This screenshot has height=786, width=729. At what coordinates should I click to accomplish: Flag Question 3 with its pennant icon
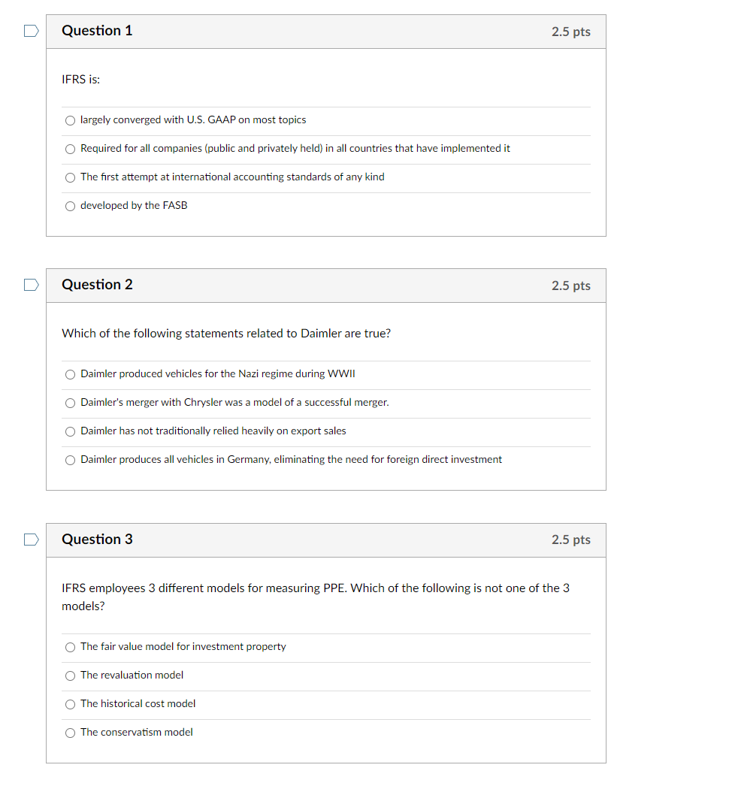point(30,540)
